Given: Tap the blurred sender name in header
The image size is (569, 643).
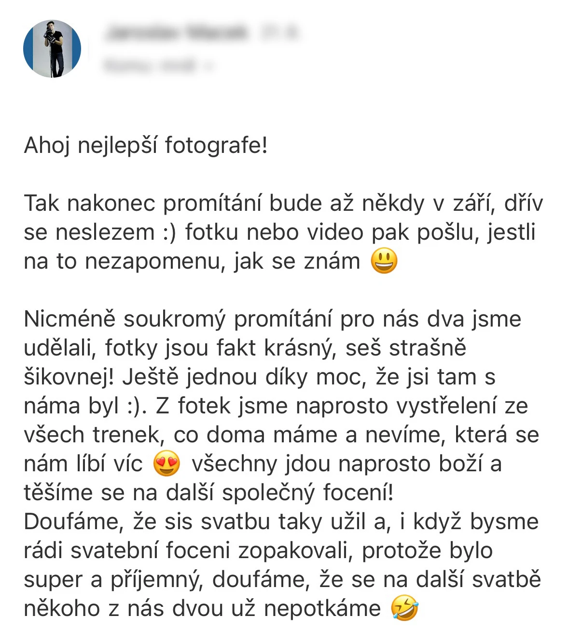Looking at the screenshot, I should coord(177,33).
